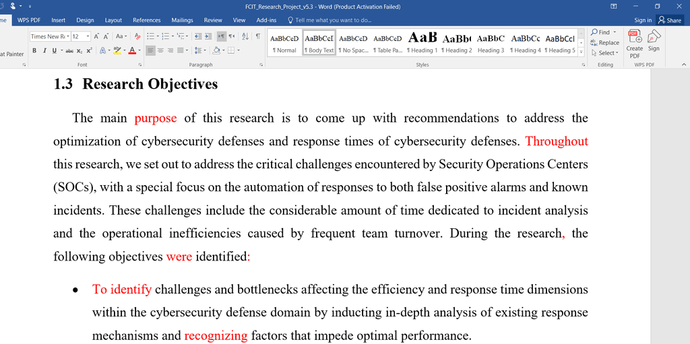The image size is (690, 344).
Task: Expand borders dropdown arrow
Action: 239,50
